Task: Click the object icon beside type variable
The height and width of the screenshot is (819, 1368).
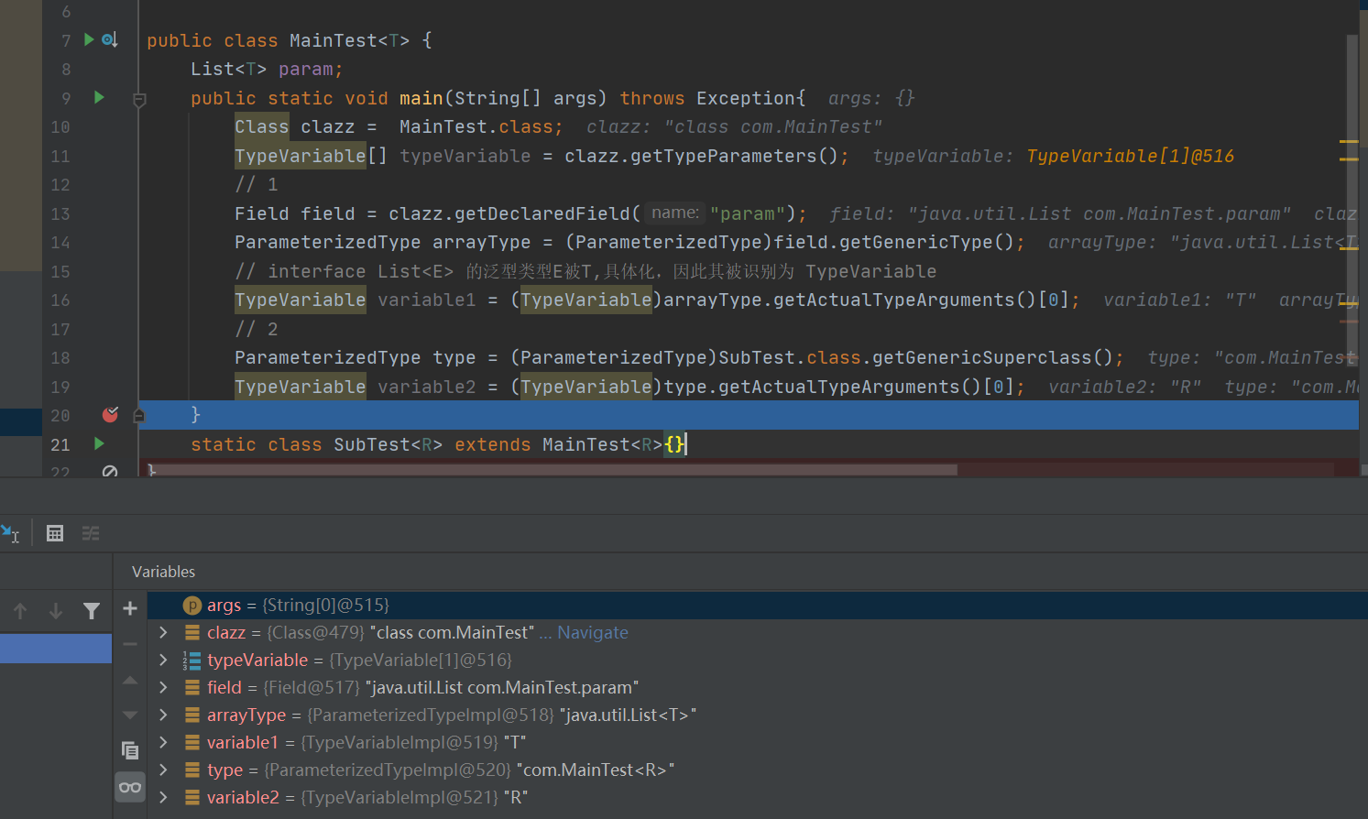Action: [x=192, y=770]
